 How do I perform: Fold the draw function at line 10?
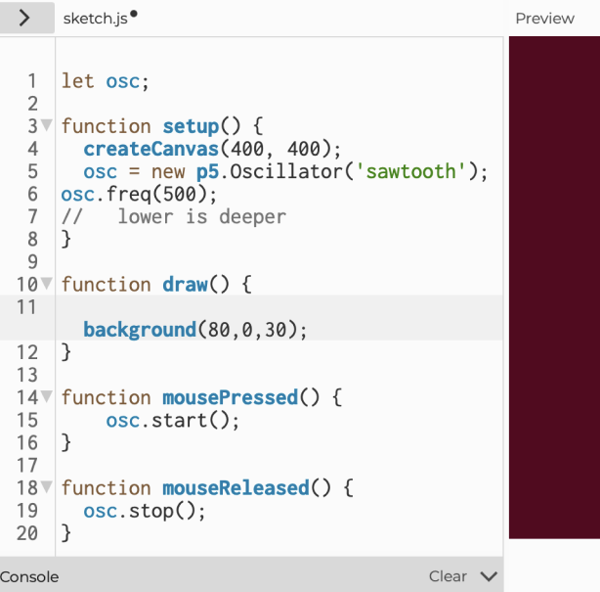click(x=46, y=285)
